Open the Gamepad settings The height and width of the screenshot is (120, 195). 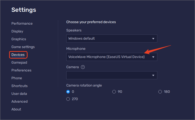tap(19, 63)
